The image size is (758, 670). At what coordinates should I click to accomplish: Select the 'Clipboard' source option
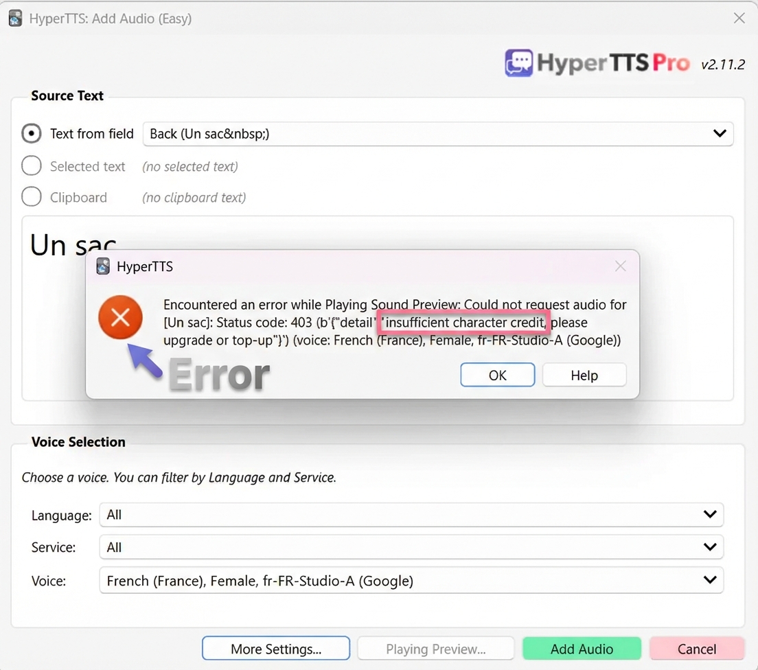point(31,197)
